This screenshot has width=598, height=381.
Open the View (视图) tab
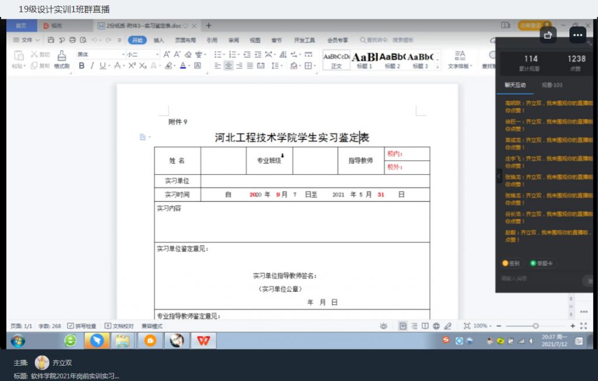pyautogui.click(x=255, y=40)
